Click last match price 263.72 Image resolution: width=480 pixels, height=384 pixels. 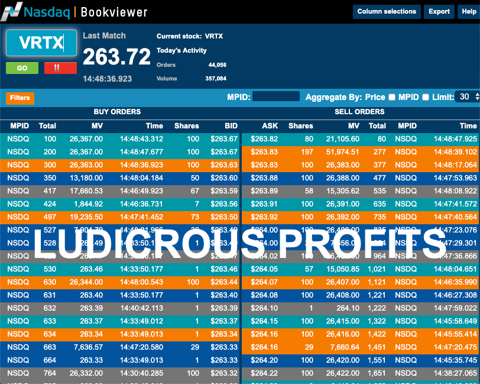point(116,57)
